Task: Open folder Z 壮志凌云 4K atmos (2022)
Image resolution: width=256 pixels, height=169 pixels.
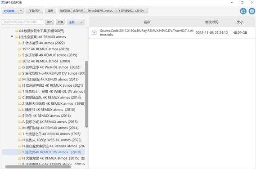Action: coord(44,43)
